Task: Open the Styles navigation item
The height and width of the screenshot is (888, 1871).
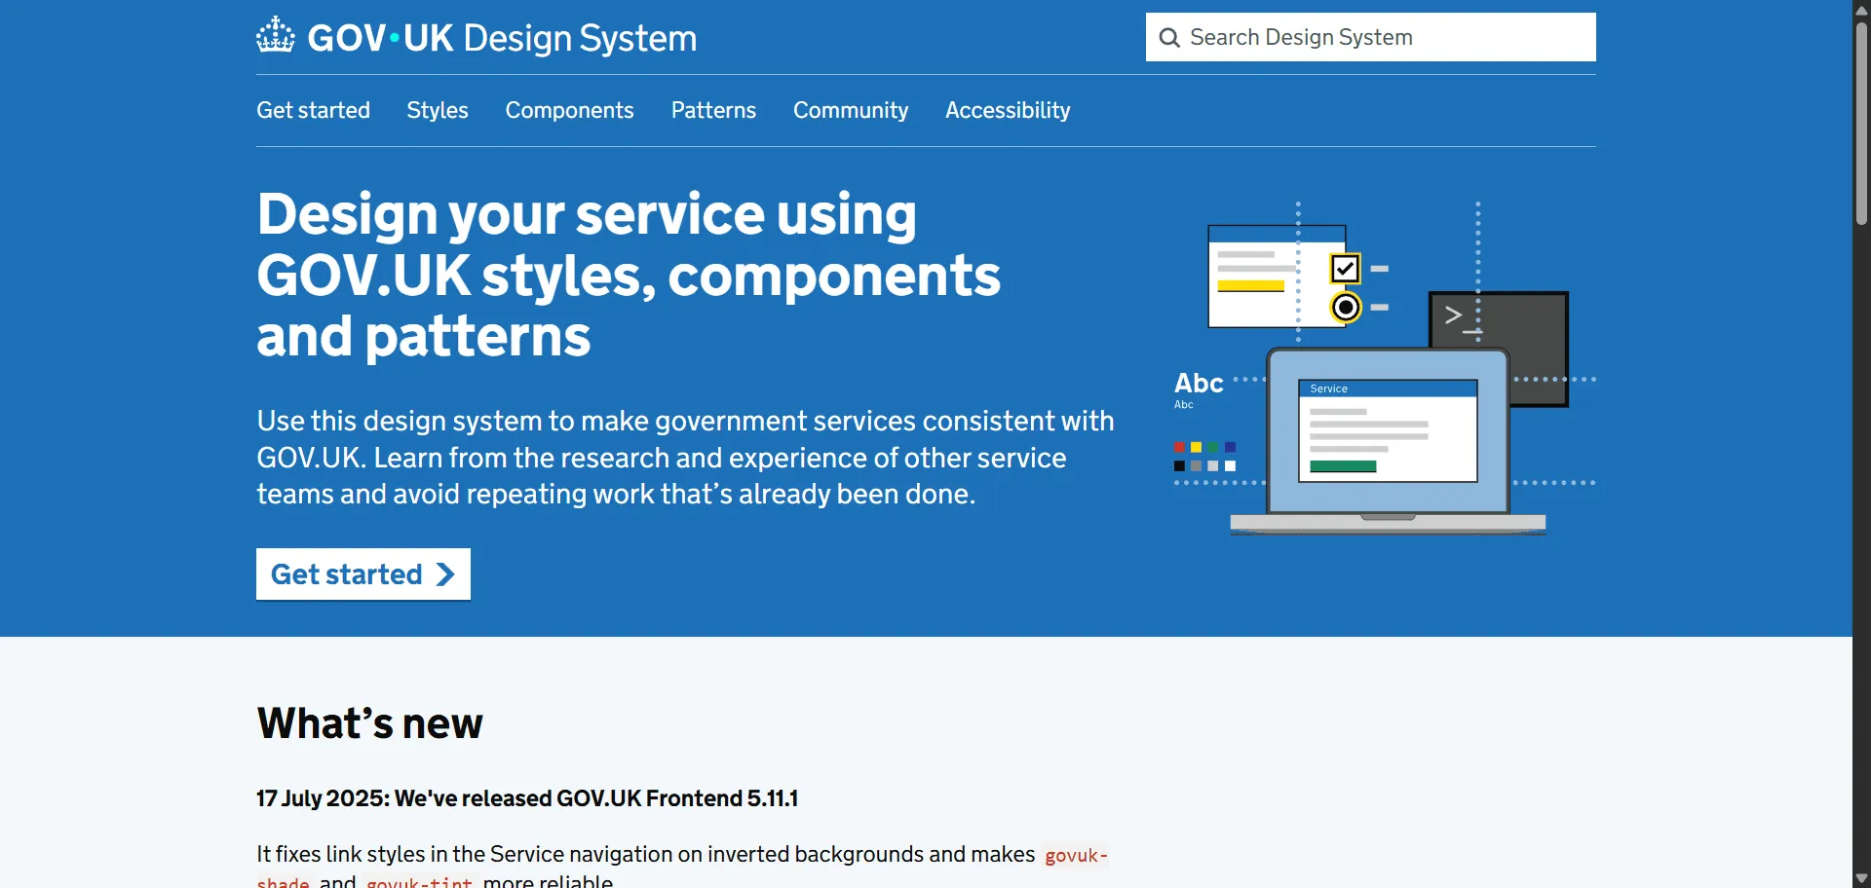Action: [438, 111]
